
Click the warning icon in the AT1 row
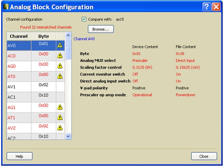pos(60,117)
